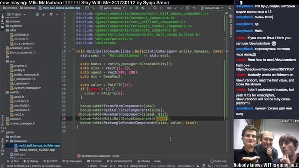The height and width of the screenshot is (168, 299).
Task: Click the green Run button in toolbar
Action: coord(131,8)
